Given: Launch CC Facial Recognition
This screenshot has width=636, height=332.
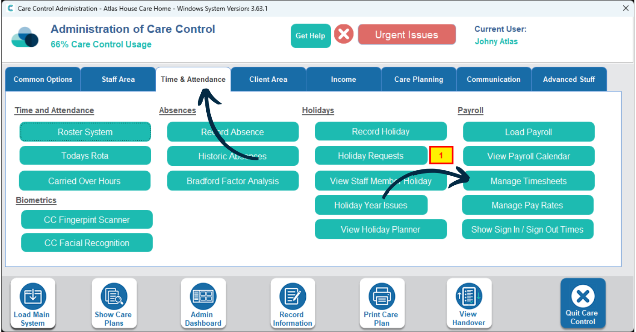Looking at the screenshot, I should (x=87, y=243).
